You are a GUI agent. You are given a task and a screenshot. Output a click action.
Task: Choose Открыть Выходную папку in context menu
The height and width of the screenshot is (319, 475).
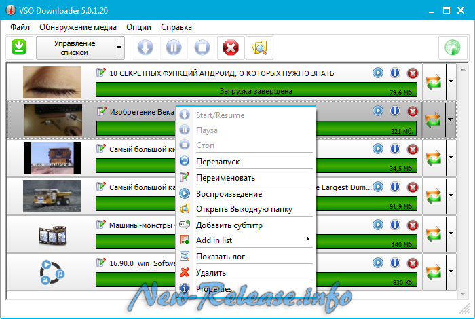[x=246, y=209]
